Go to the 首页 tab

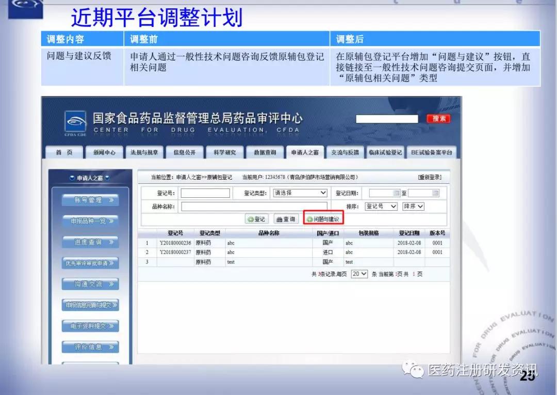64,152
